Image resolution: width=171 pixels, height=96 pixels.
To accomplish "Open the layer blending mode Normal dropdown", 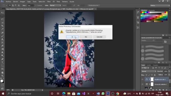I will tap(149, 71).
